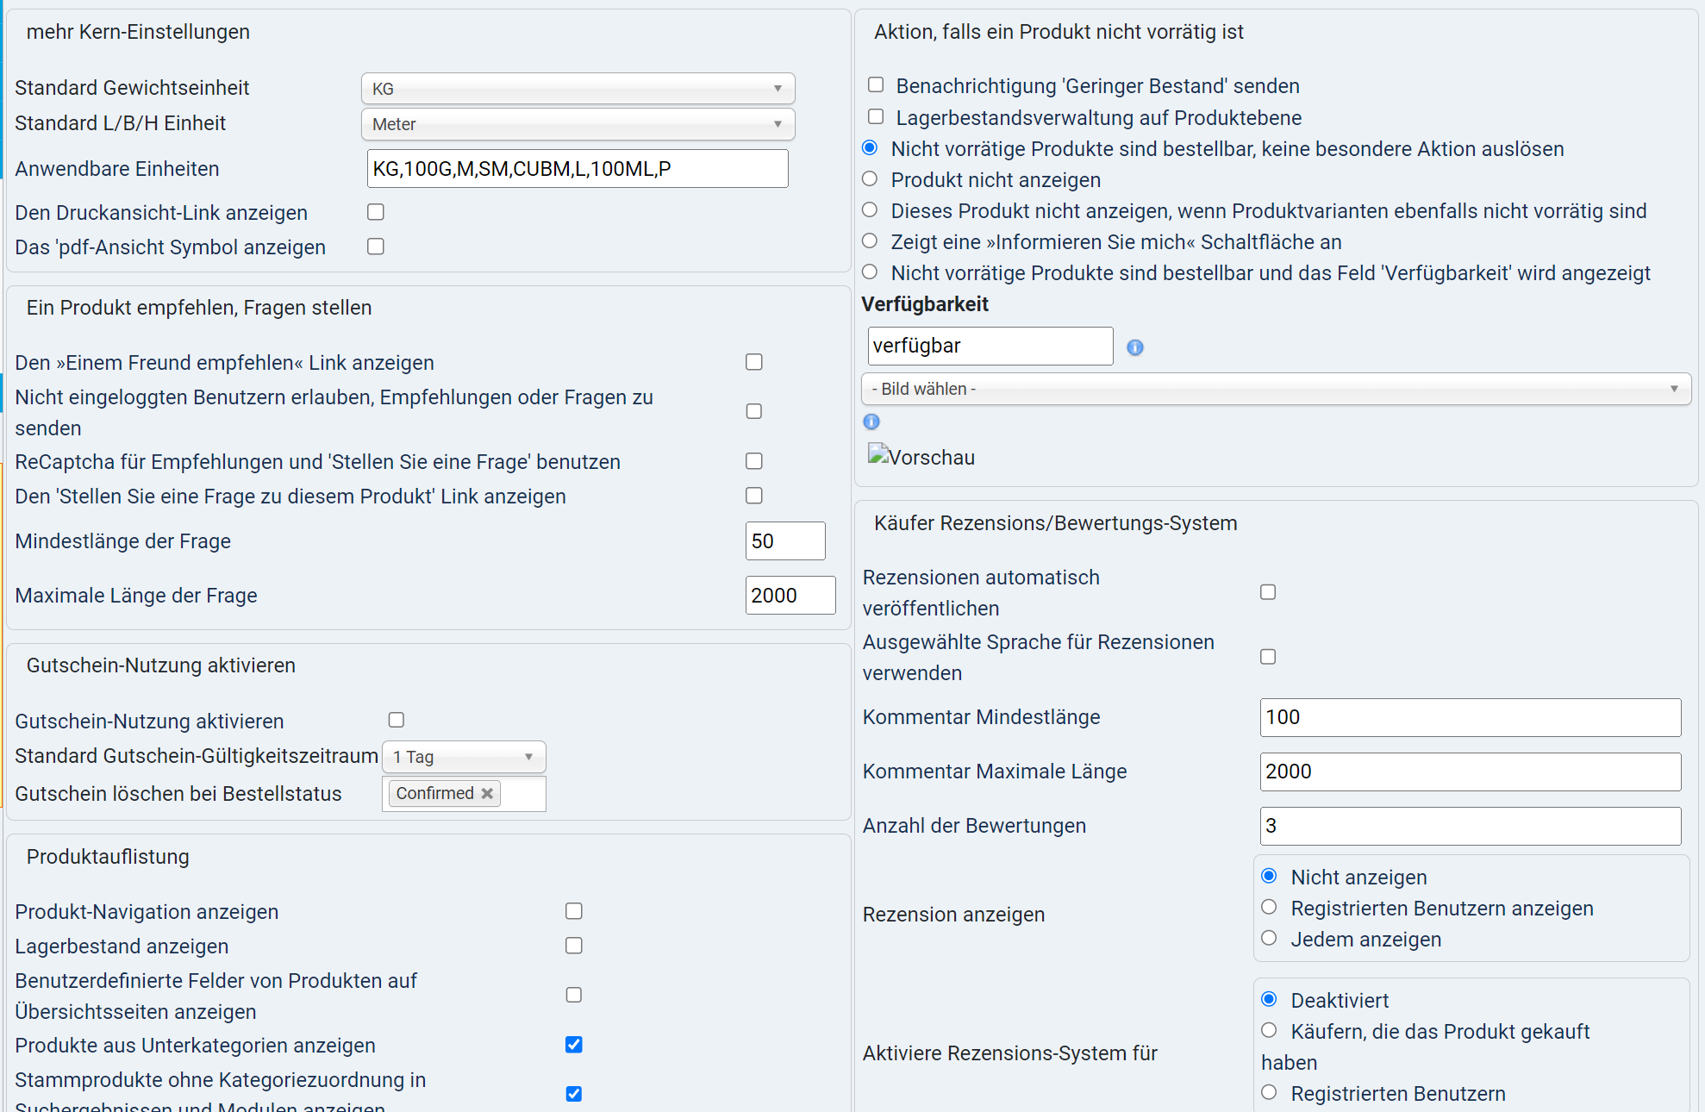1705x1112 pixels.
Task: Click the Vorschau preview image
Action: point(921,457)
